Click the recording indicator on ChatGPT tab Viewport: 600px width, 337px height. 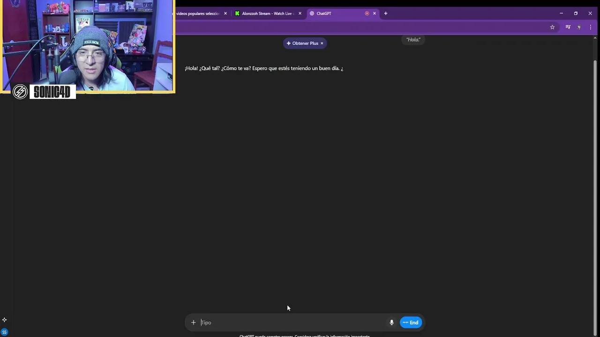(367, 14)
